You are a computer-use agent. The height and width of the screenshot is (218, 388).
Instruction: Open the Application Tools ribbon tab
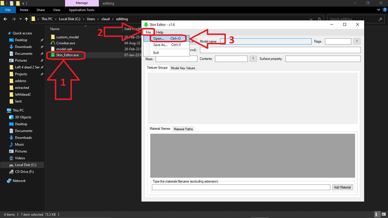pos(82,10)
